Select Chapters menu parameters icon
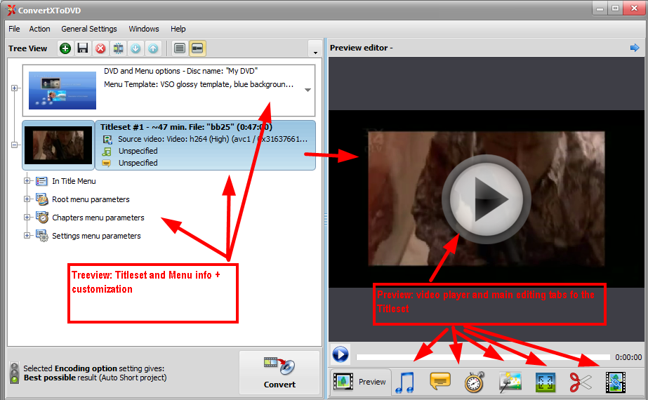The width and height of the screenshot is (648, 400). [41, 218]
